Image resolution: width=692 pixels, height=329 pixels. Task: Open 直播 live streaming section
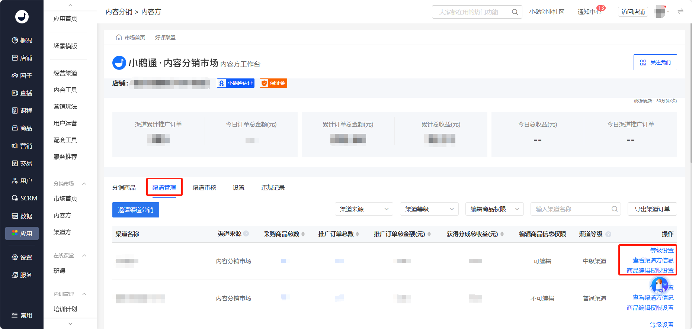pos(22,93)
